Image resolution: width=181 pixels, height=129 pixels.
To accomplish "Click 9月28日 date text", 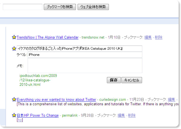I will pyautogui.click(x=87, y=115).
